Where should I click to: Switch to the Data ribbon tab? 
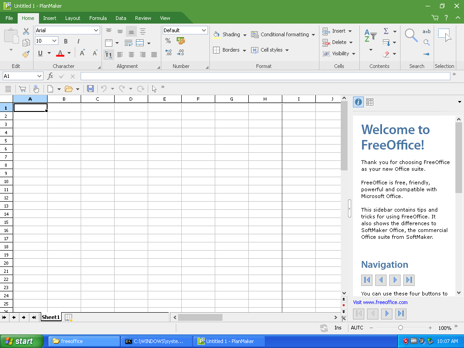click(x=121, y=18)
